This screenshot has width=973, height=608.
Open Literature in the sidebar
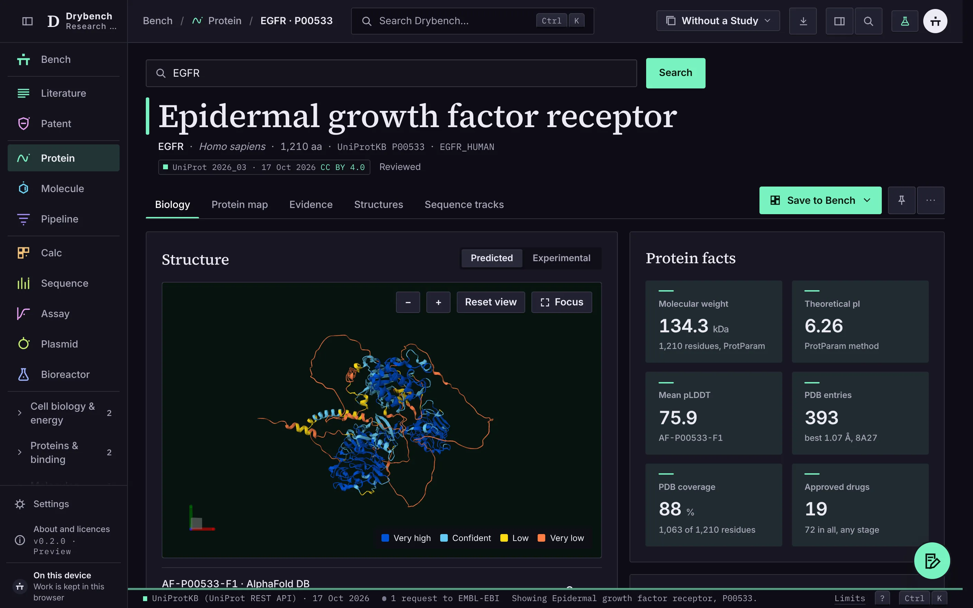pyautogui.click(x=64, y=93)
